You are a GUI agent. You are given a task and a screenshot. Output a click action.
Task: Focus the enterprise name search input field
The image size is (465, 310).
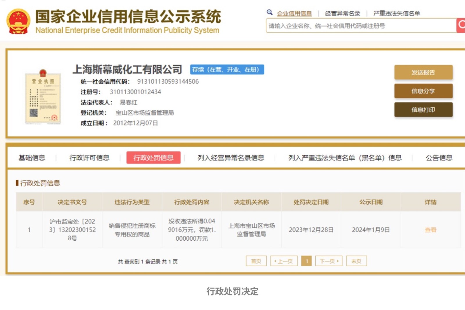[361, 26]
